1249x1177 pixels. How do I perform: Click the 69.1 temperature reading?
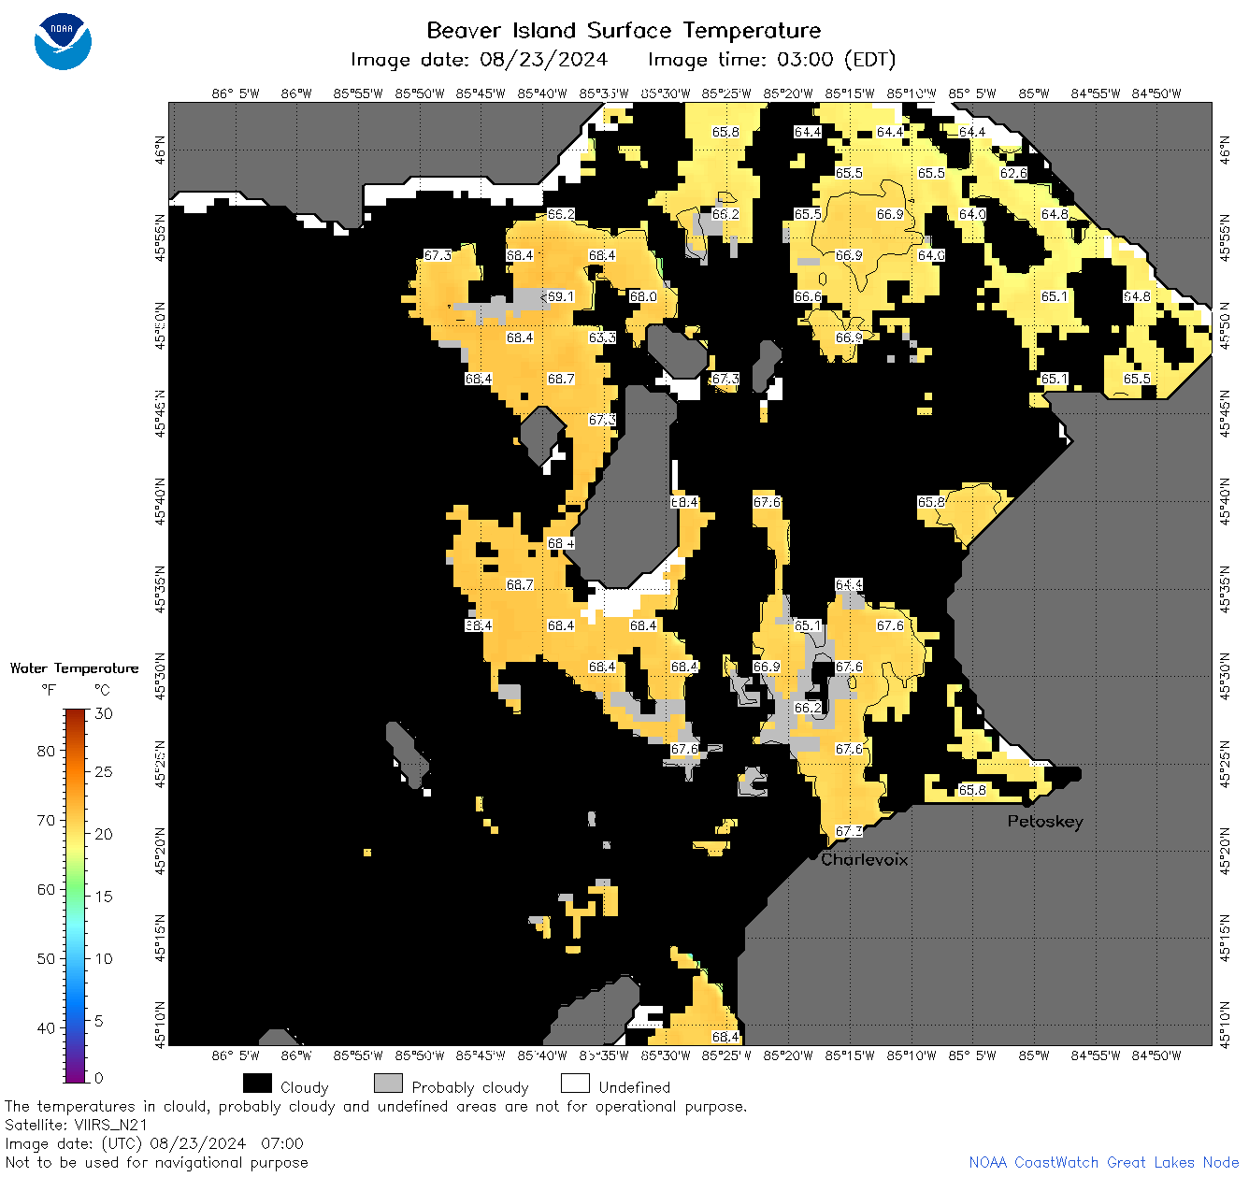click(x=561, y=296)
